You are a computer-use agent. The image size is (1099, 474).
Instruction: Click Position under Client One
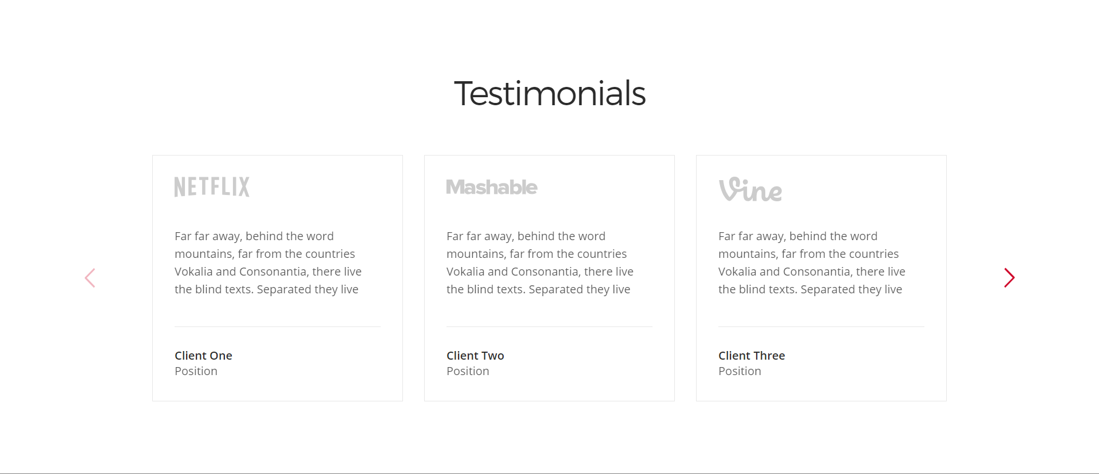tap(196, 371)
